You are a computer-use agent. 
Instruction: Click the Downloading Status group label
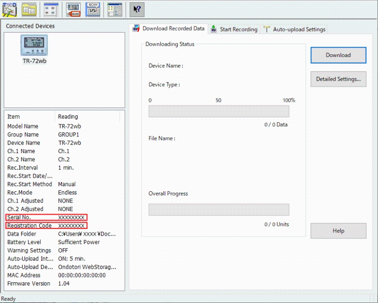click(x=170, y=44)
